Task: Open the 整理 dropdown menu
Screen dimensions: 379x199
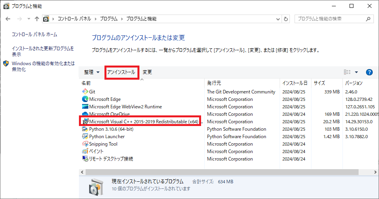Action: click(92, 72)
